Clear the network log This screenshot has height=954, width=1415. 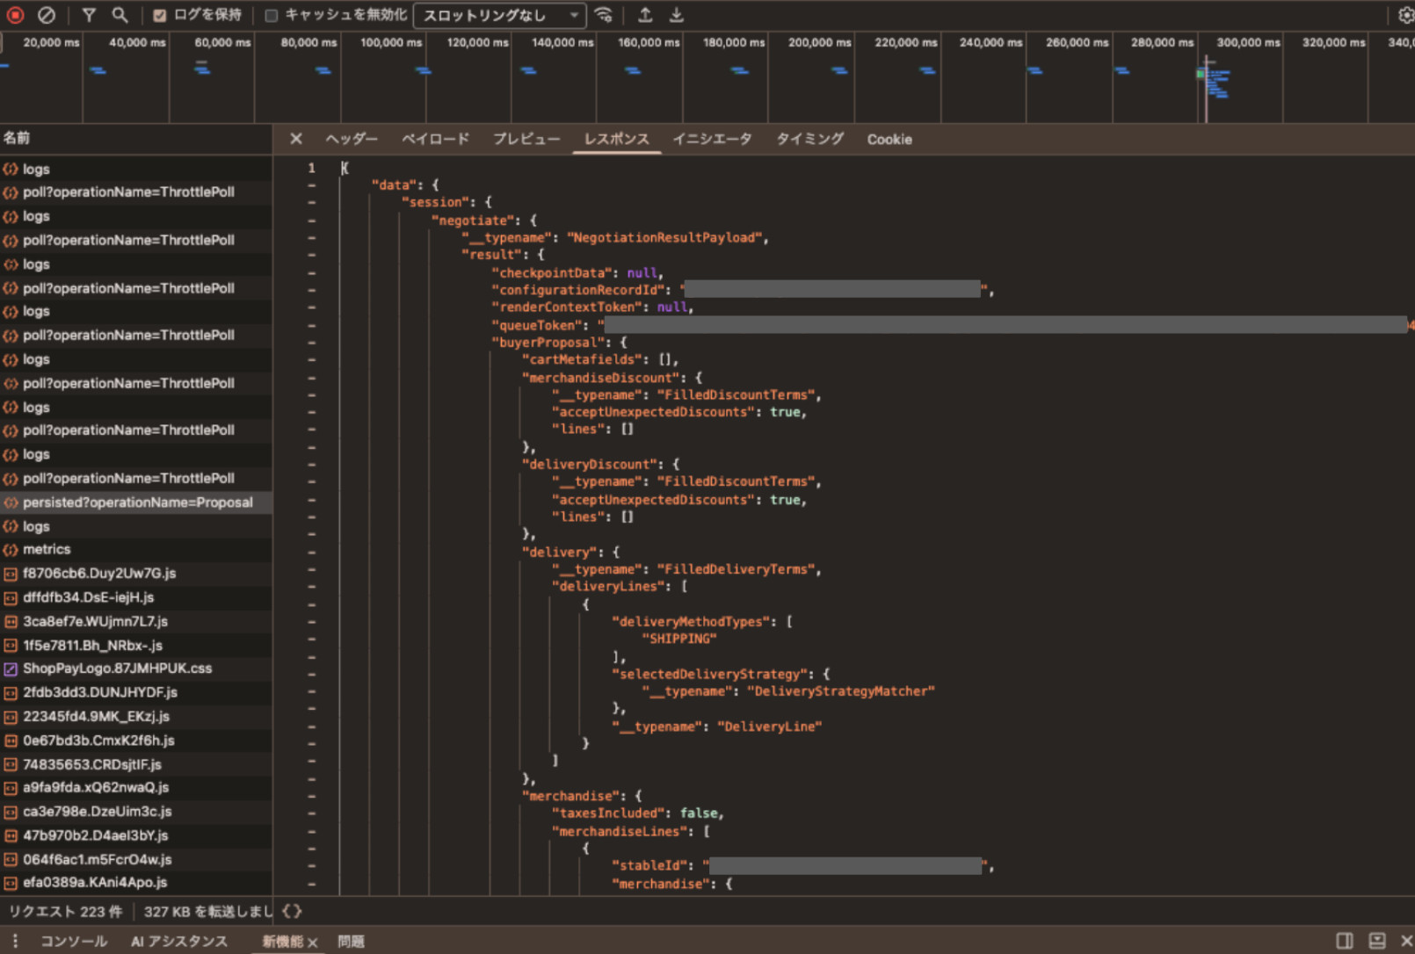pos(47,15)
